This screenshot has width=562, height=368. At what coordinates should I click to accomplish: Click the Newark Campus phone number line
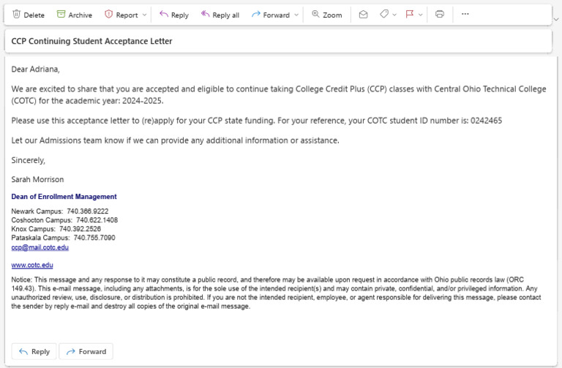click(x=59, y=211)
